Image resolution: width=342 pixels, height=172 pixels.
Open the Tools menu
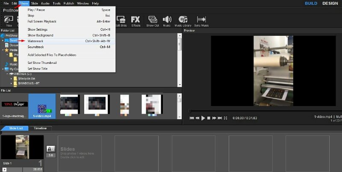57,3
